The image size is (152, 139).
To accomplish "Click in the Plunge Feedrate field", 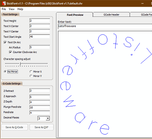I will click(x=40, y=107).
